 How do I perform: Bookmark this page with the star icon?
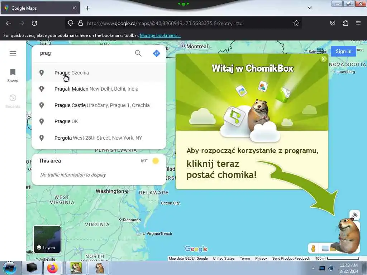[296, 23]
